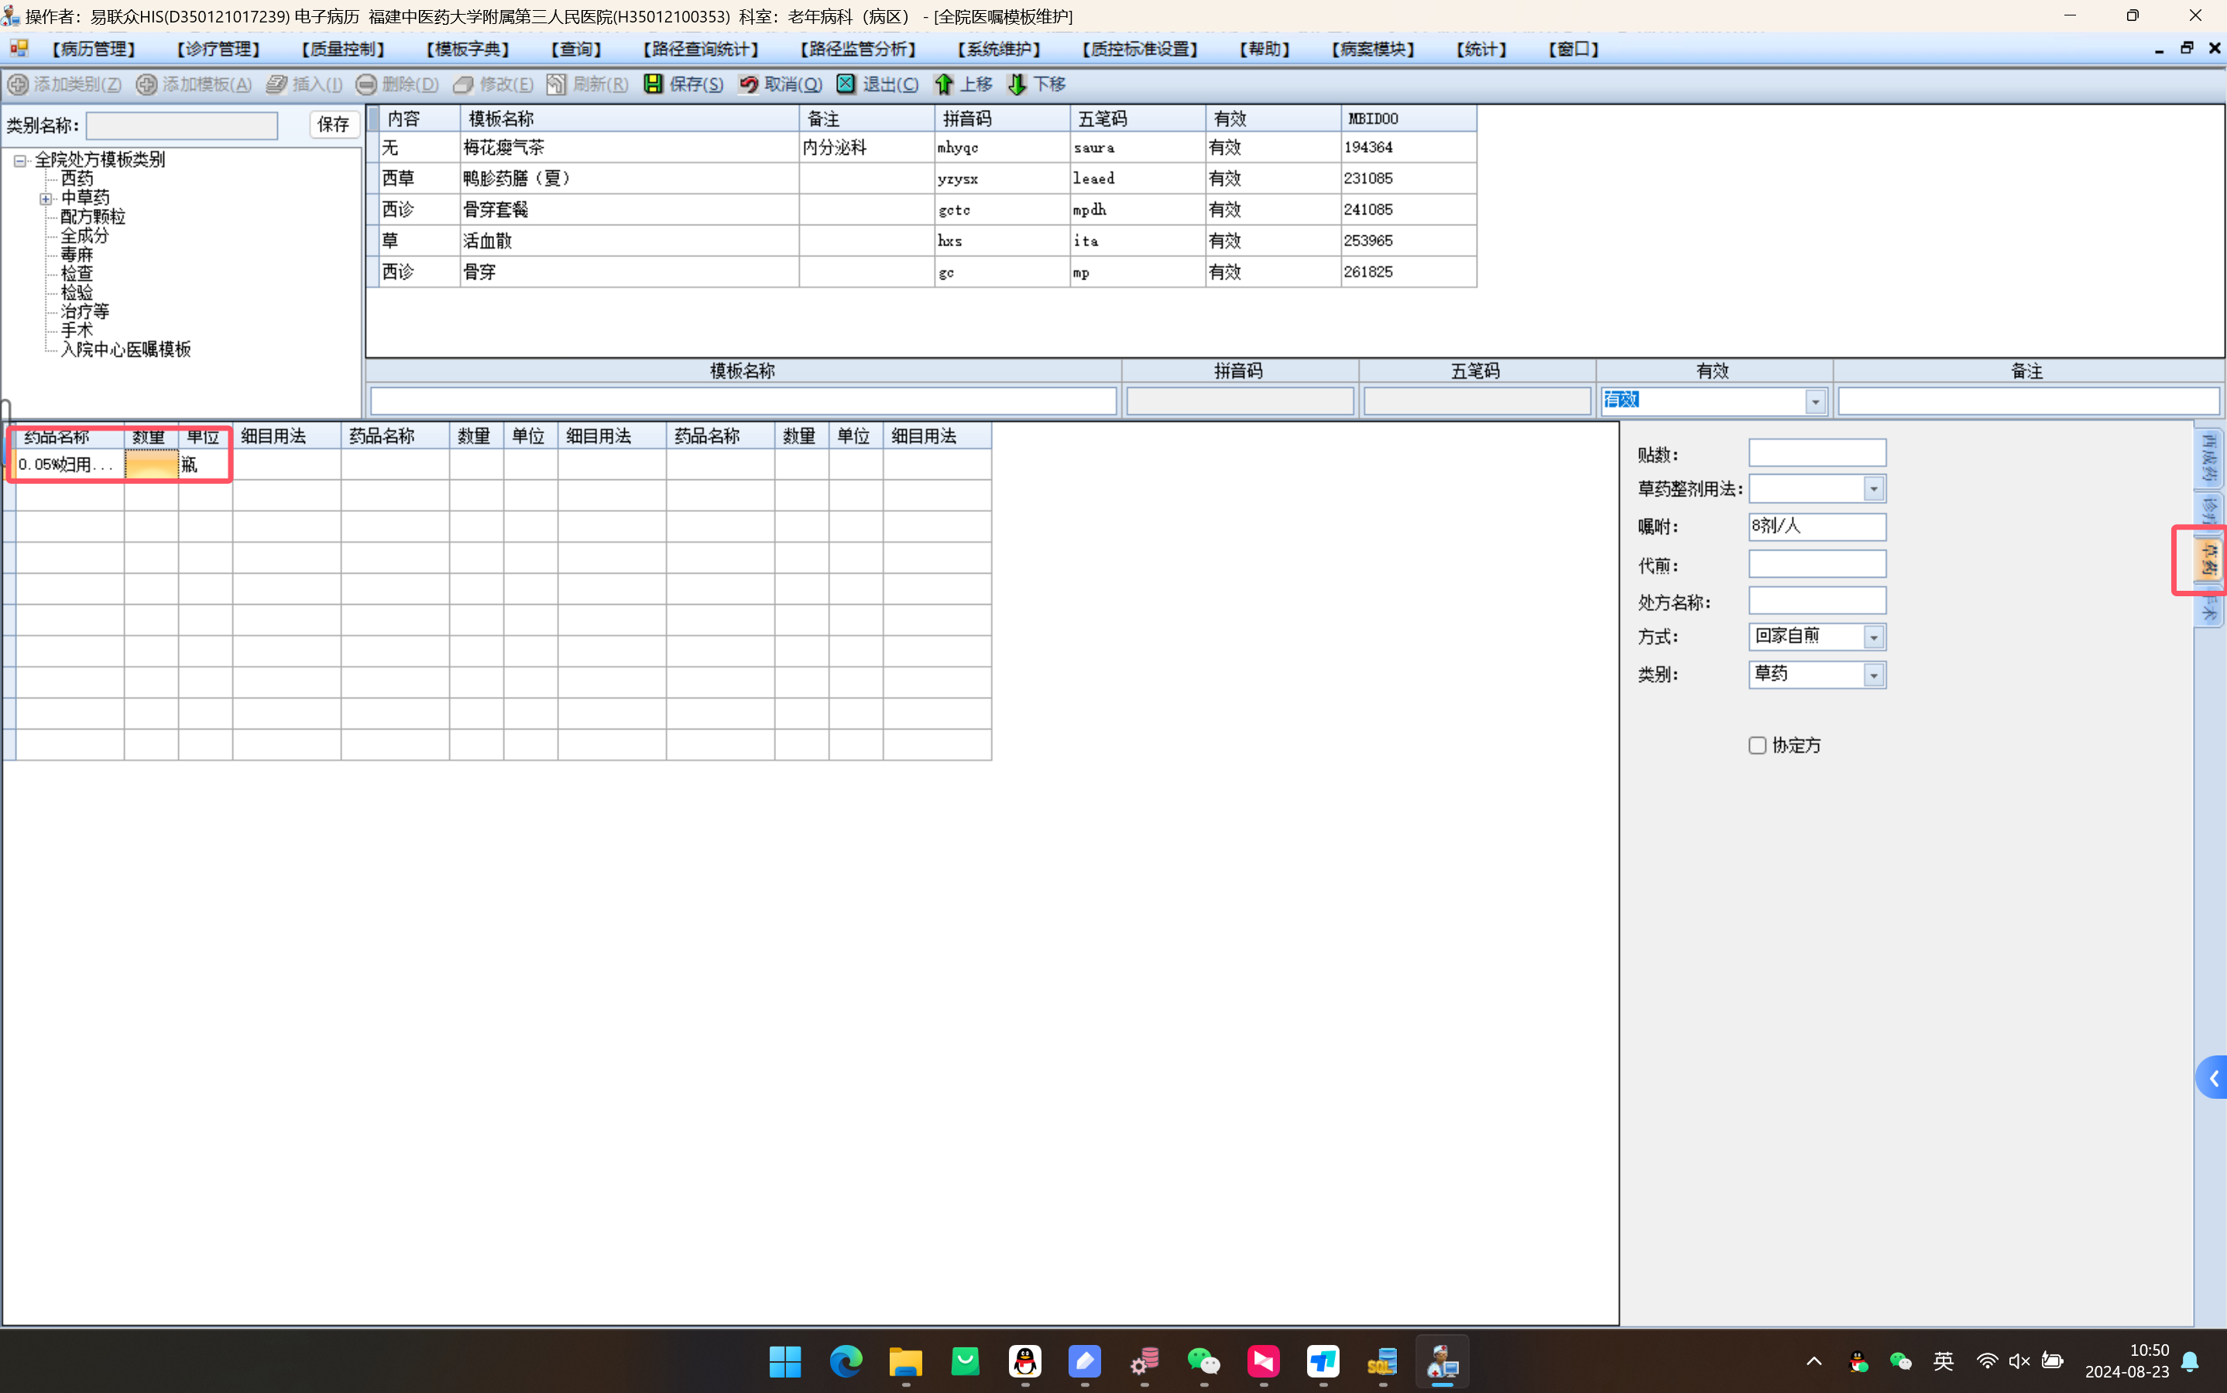Move the template up with 上移
The height and width of the screenshot is (1393, 2227).
click(x=943, y=84)
